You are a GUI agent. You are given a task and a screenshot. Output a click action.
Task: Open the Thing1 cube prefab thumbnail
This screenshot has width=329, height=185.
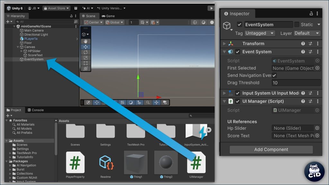(136, 163)
